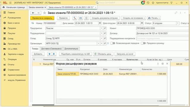190x107 pixels.
Task: Open модуль Управленка section
Action: pyautogui.click(x=17, y=80)
